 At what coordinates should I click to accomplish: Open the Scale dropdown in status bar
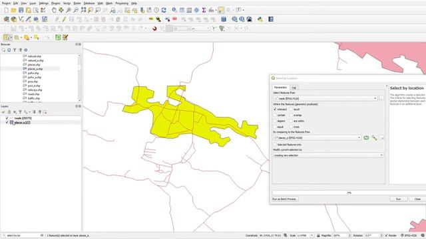[x=312, y=236]
